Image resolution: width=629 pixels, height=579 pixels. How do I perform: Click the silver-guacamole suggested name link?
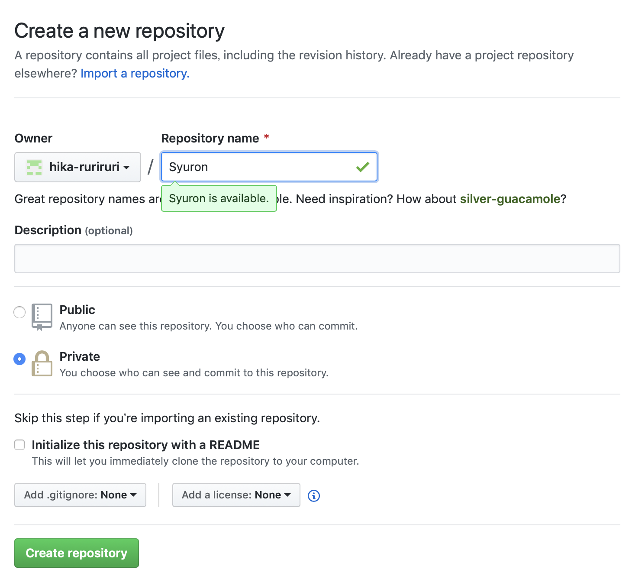point(510,199)
